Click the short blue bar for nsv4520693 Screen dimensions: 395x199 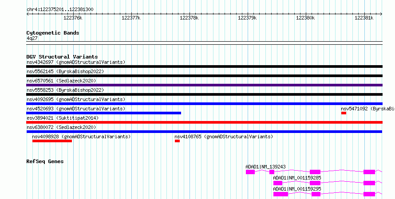[x=104, y=113]
